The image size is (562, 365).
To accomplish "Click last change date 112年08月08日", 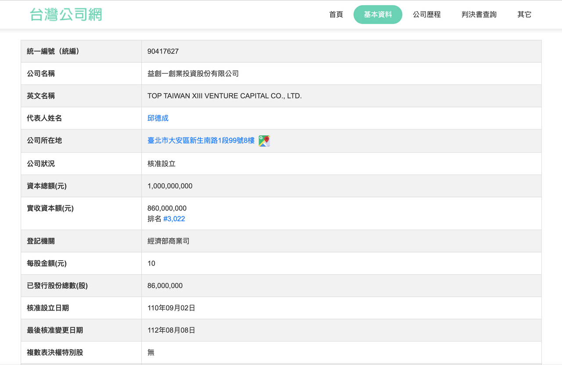I will click(171, 330).
